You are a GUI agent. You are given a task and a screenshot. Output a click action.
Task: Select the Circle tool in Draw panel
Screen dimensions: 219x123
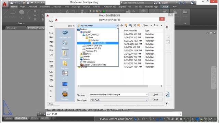point(22,14)
